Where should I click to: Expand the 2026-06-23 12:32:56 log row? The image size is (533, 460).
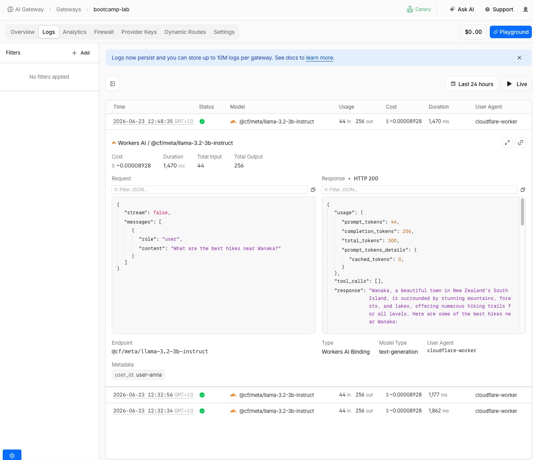click(318, 395)
